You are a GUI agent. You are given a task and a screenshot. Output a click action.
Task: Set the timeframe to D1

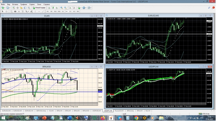[x=70, y=12]
